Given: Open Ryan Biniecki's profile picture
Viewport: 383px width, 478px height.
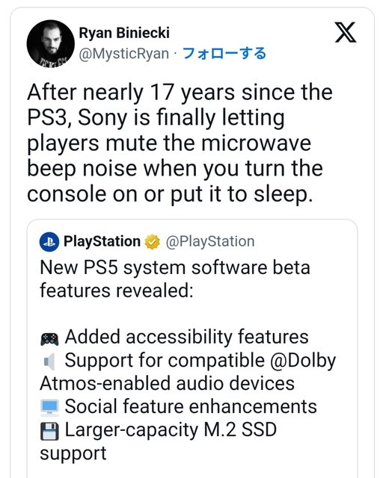Looking at the screenshot, I should (x=51, y=43).
